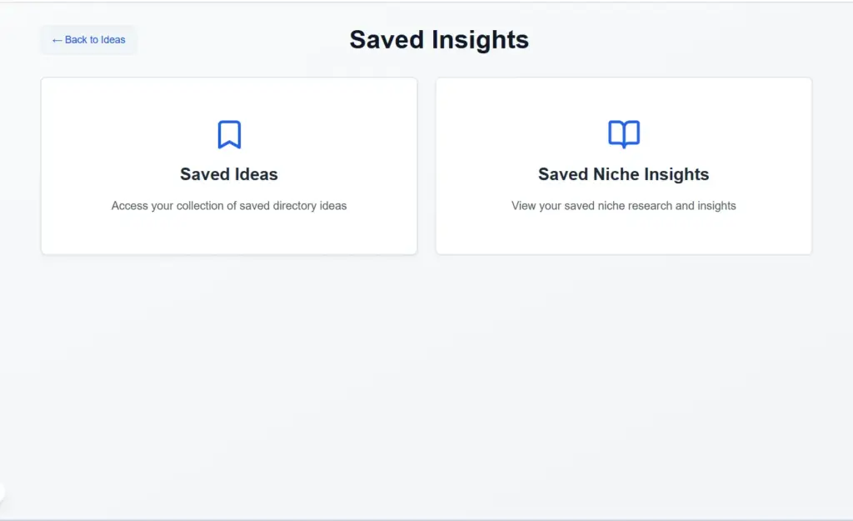Click the Saved Insights page heading
853x521 pixels.
[x=439, y=39]
